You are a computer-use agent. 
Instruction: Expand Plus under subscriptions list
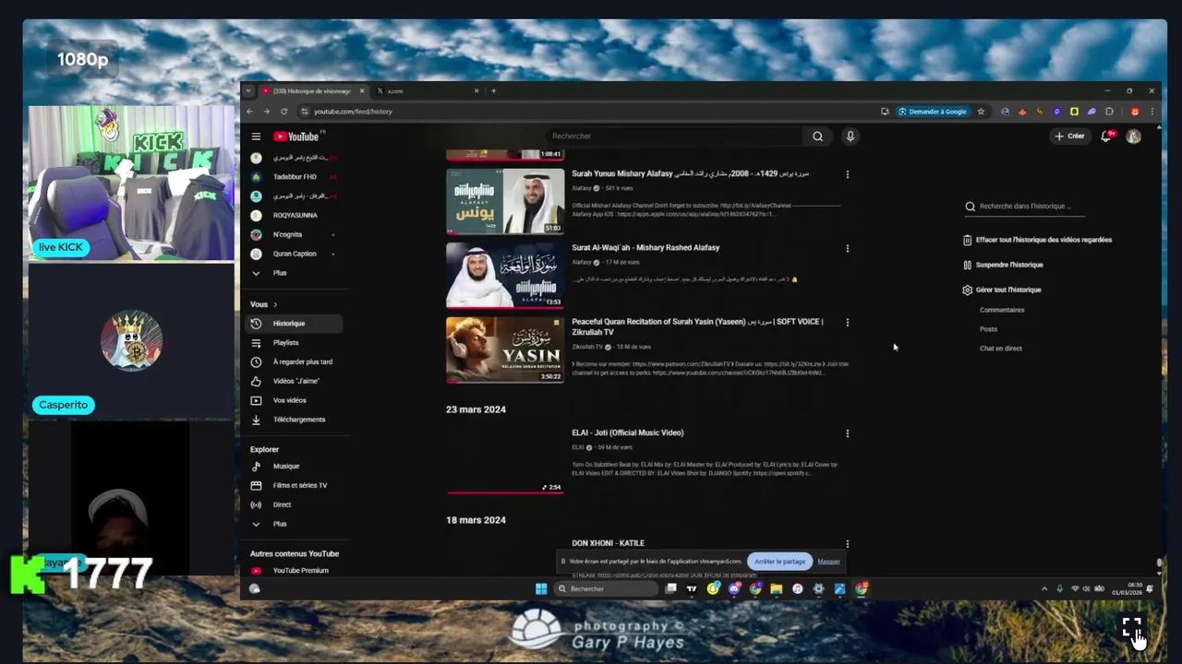294,273
